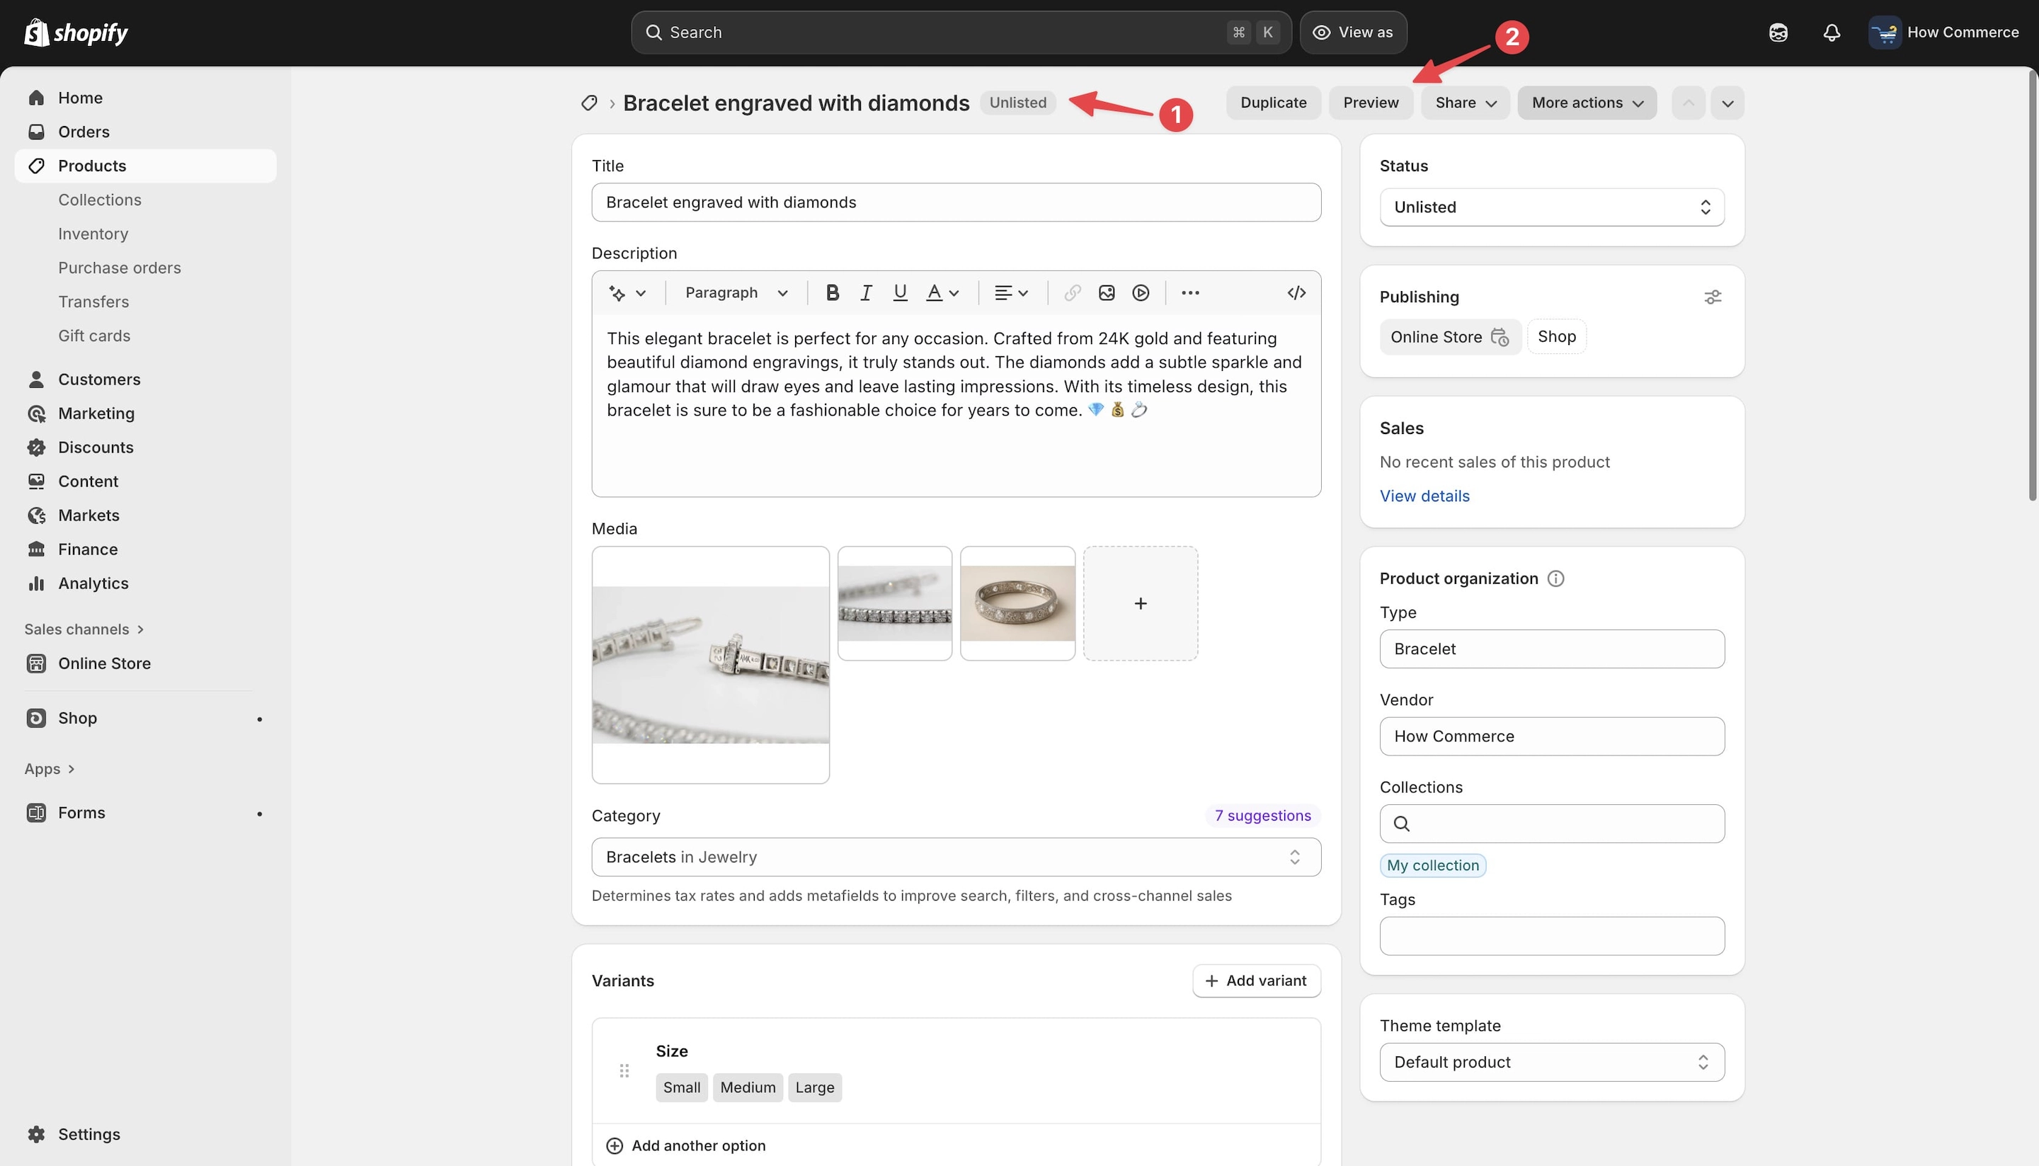Viewport: 2039px width, 1166px height.
Task: Open the Finance sidebar item
Action: (145, 549)
